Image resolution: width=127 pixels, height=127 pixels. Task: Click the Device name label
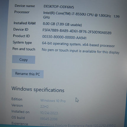(x=25, y=6)
